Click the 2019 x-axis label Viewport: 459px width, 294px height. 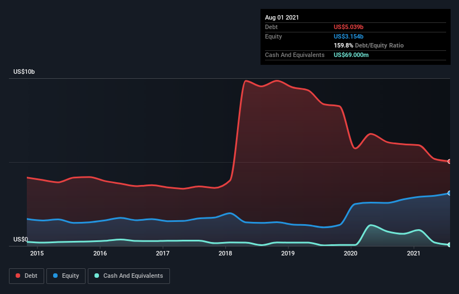(288, 253)
